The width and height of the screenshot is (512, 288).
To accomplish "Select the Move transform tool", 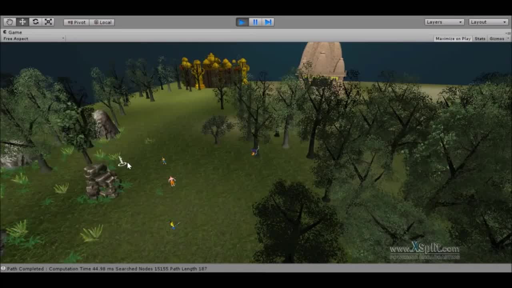I will pyautogui.click(x=22, y=22).
